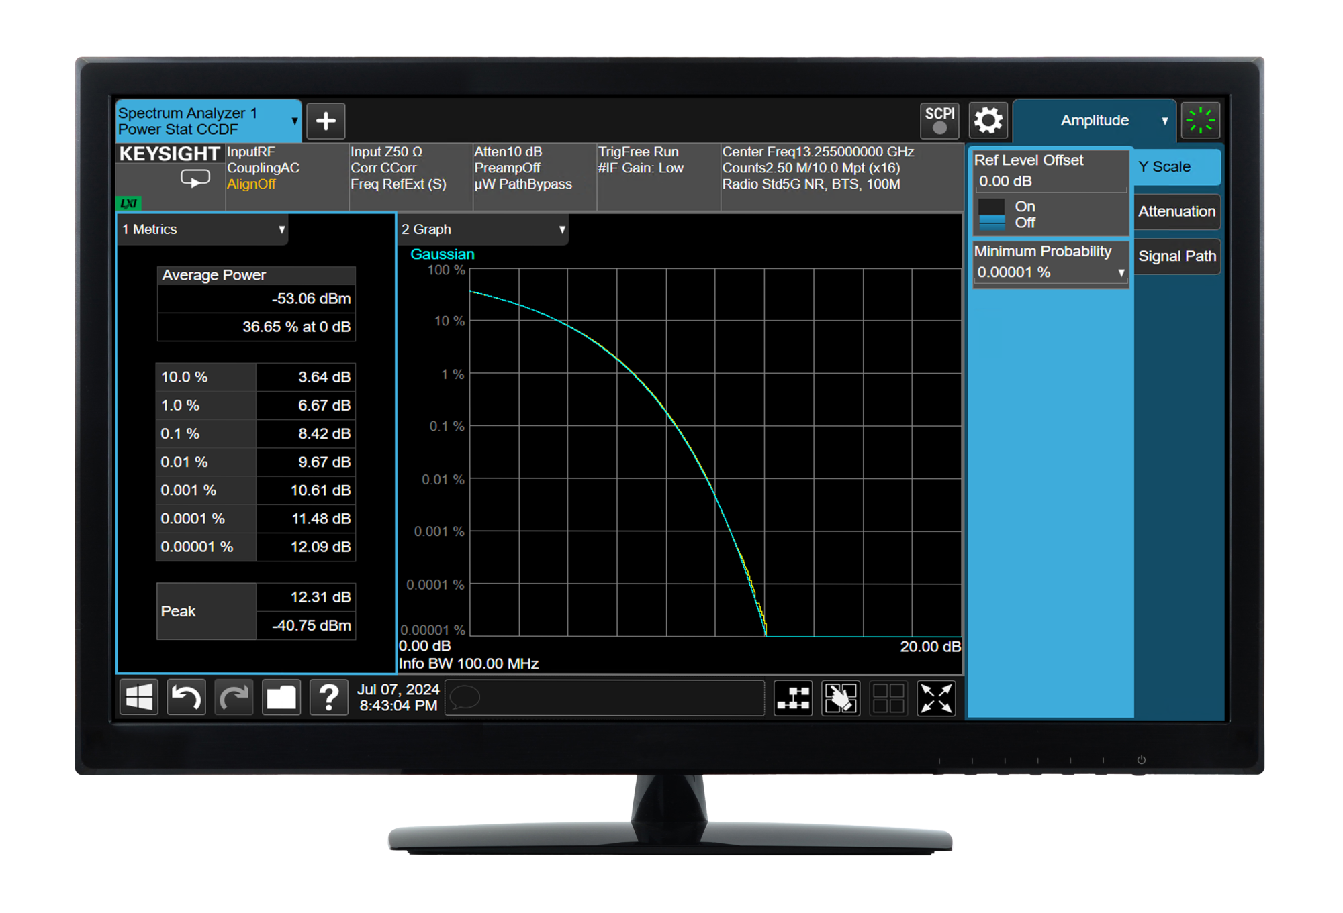
Task: Open the Windows start button
Action: pos(139,698)
